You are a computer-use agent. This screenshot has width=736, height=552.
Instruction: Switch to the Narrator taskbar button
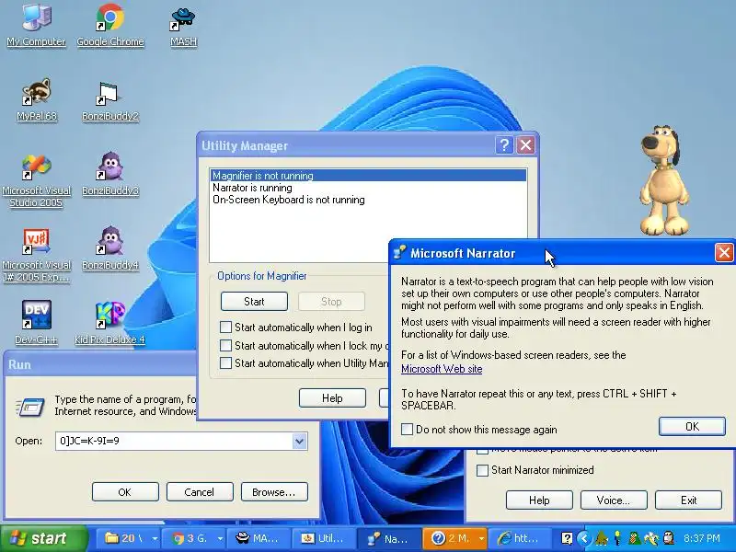click(389, 538)
